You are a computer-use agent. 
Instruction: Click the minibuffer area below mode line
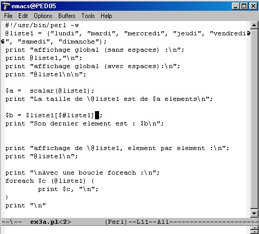[x=126, y=230]
